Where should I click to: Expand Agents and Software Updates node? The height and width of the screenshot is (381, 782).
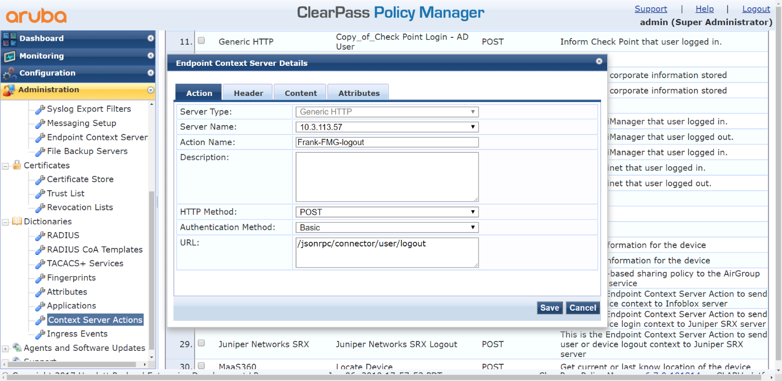click(x=6, y=349)
